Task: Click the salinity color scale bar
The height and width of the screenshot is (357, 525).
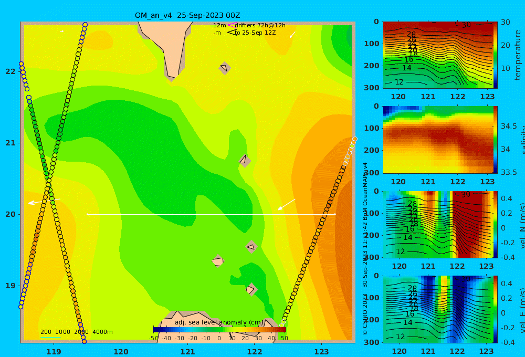Action: (496, 140)
